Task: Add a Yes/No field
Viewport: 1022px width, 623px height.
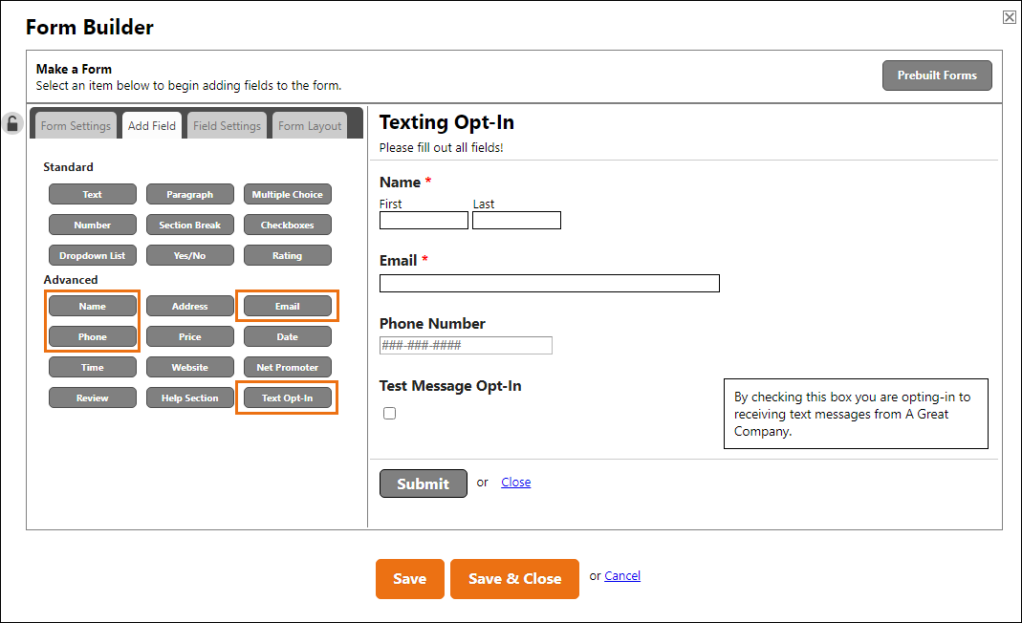Action: [x=189, y=255]
